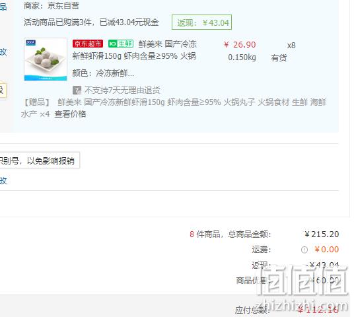The width and height of the screenshot is (354, 317).
Task: Click the ¥0.00 shipping fee value
Action: 327,250
